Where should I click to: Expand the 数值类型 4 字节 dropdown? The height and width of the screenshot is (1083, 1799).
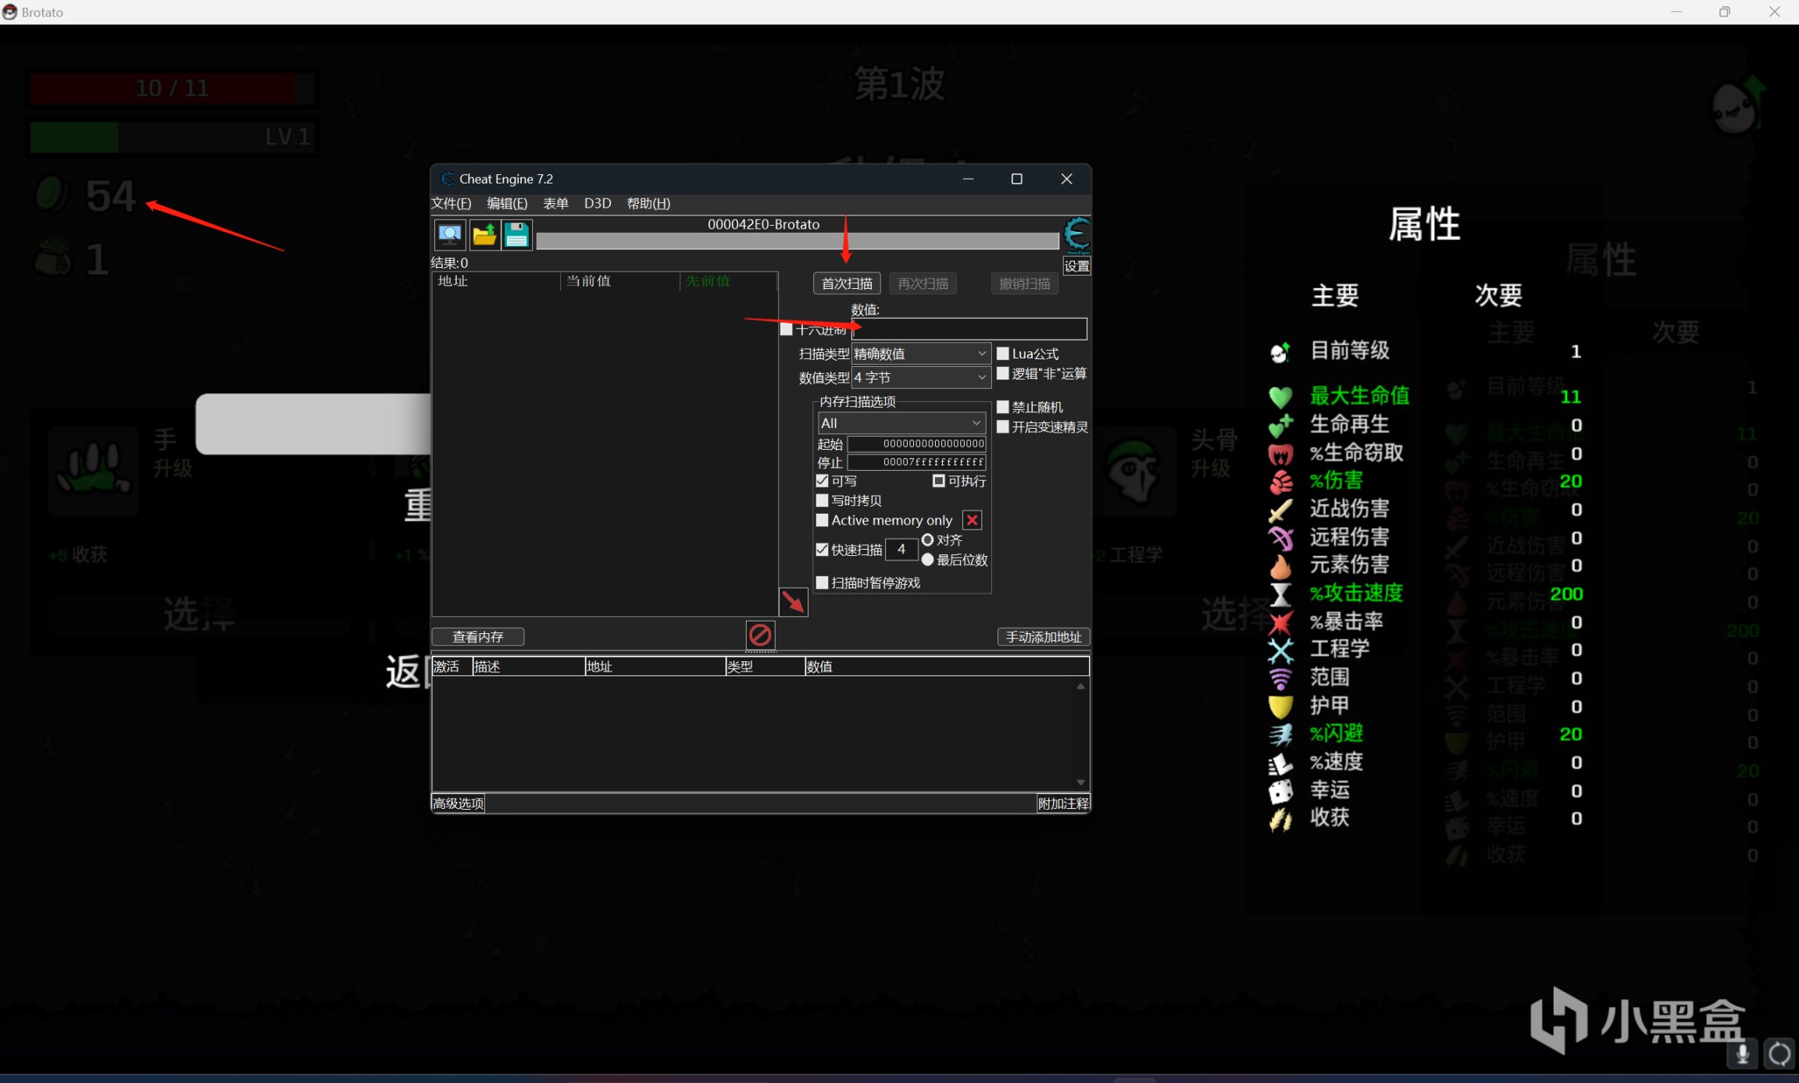pyautogui.click(x=920, y=378)
